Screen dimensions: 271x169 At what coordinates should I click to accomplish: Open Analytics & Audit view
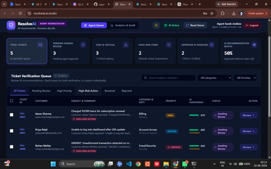tap(123, 25)
